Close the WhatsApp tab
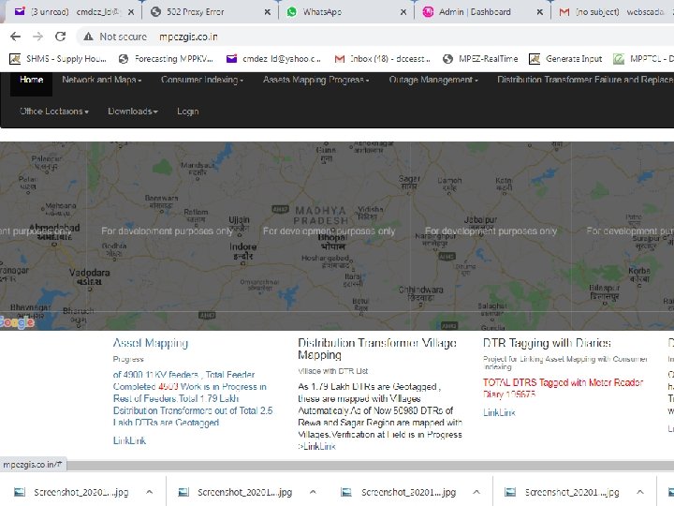Viewport: 674px width, 506px height. [x=403, y=12]
